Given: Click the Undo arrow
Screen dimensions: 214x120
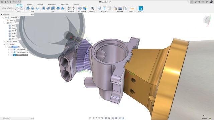Looking at the screenshot, I should pos(14,2).
